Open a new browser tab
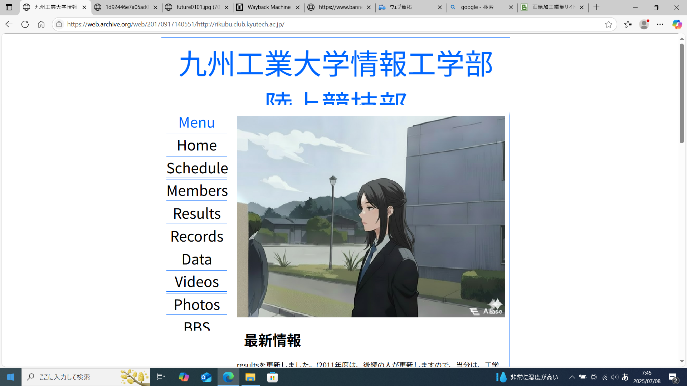 [596, 7]
